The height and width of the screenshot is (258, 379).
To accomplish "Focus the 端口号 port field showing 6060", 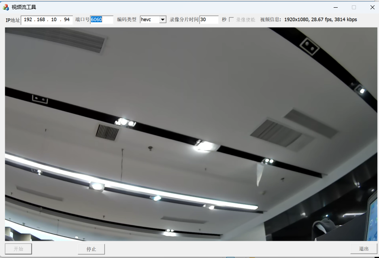I will pos(102,20).
